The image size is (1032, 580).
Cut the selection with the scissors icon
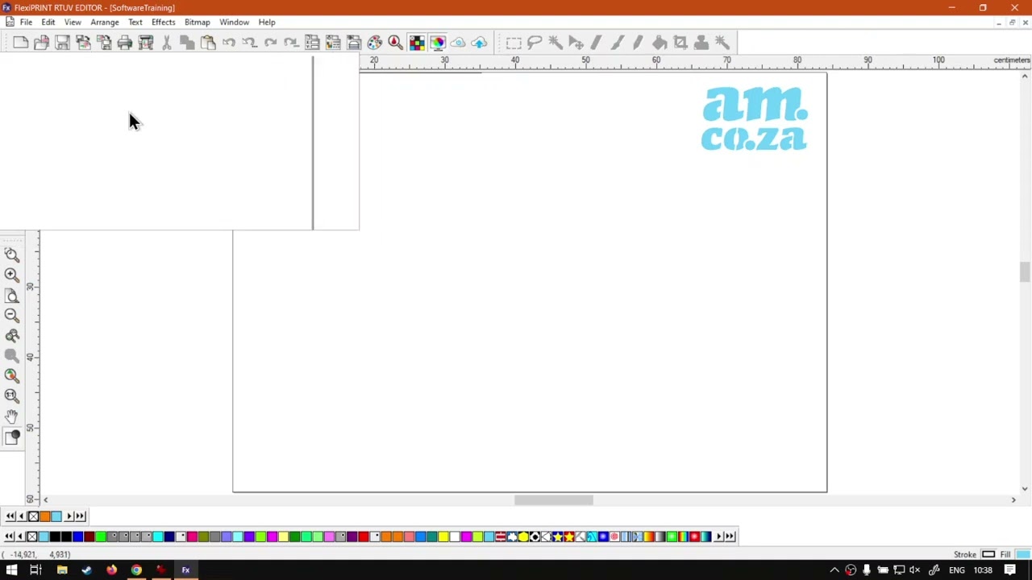[x=167, y=43]
